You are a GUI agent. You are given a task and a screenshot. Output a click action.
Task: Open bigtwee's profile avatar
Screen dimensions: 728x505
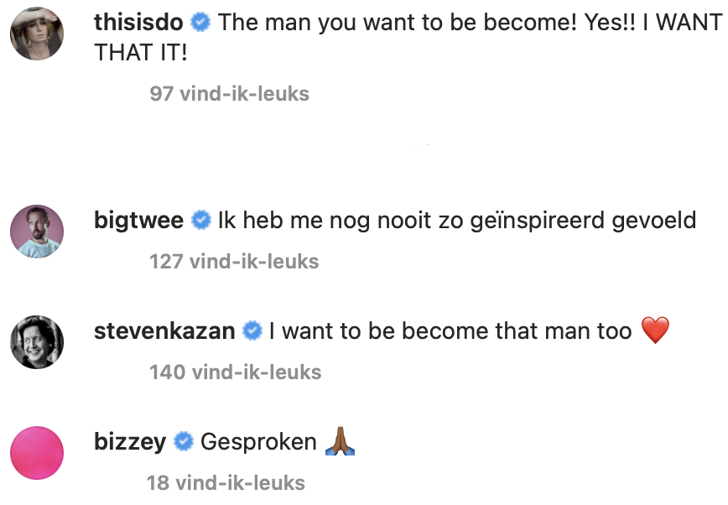point(37,232)
